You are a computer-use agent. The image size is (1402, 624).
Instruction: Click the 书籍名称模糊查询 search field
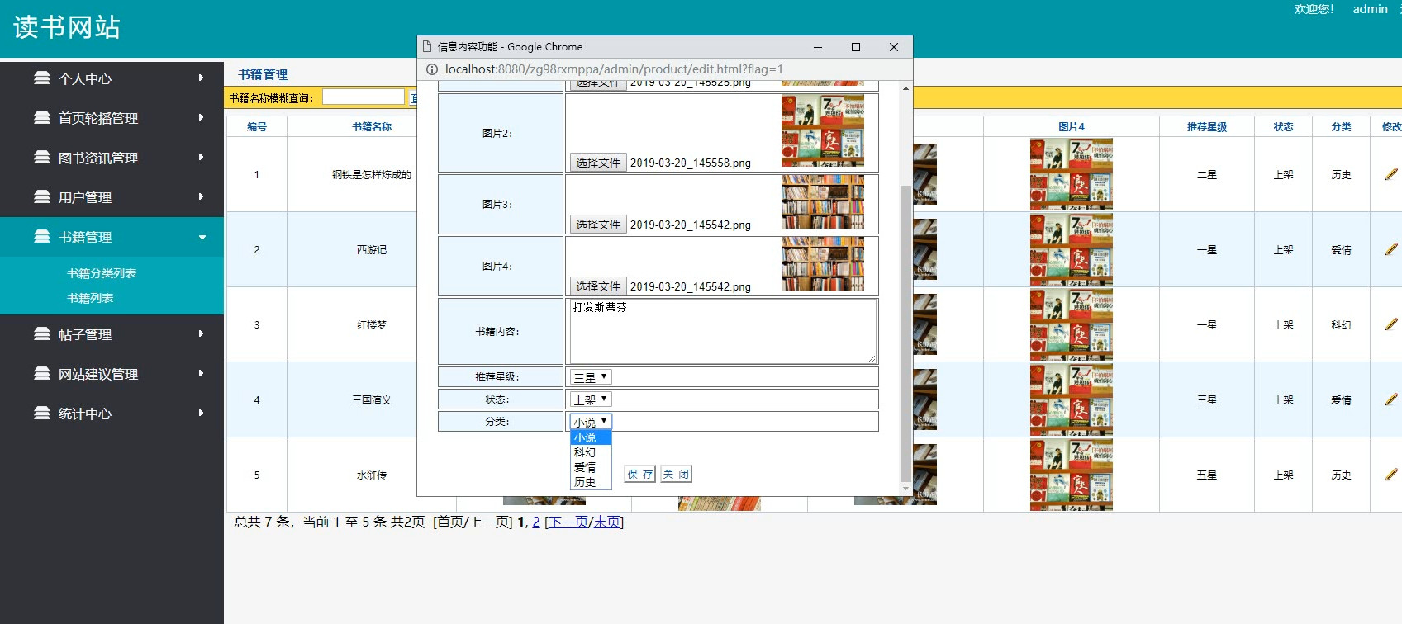(x=363, y=97)
